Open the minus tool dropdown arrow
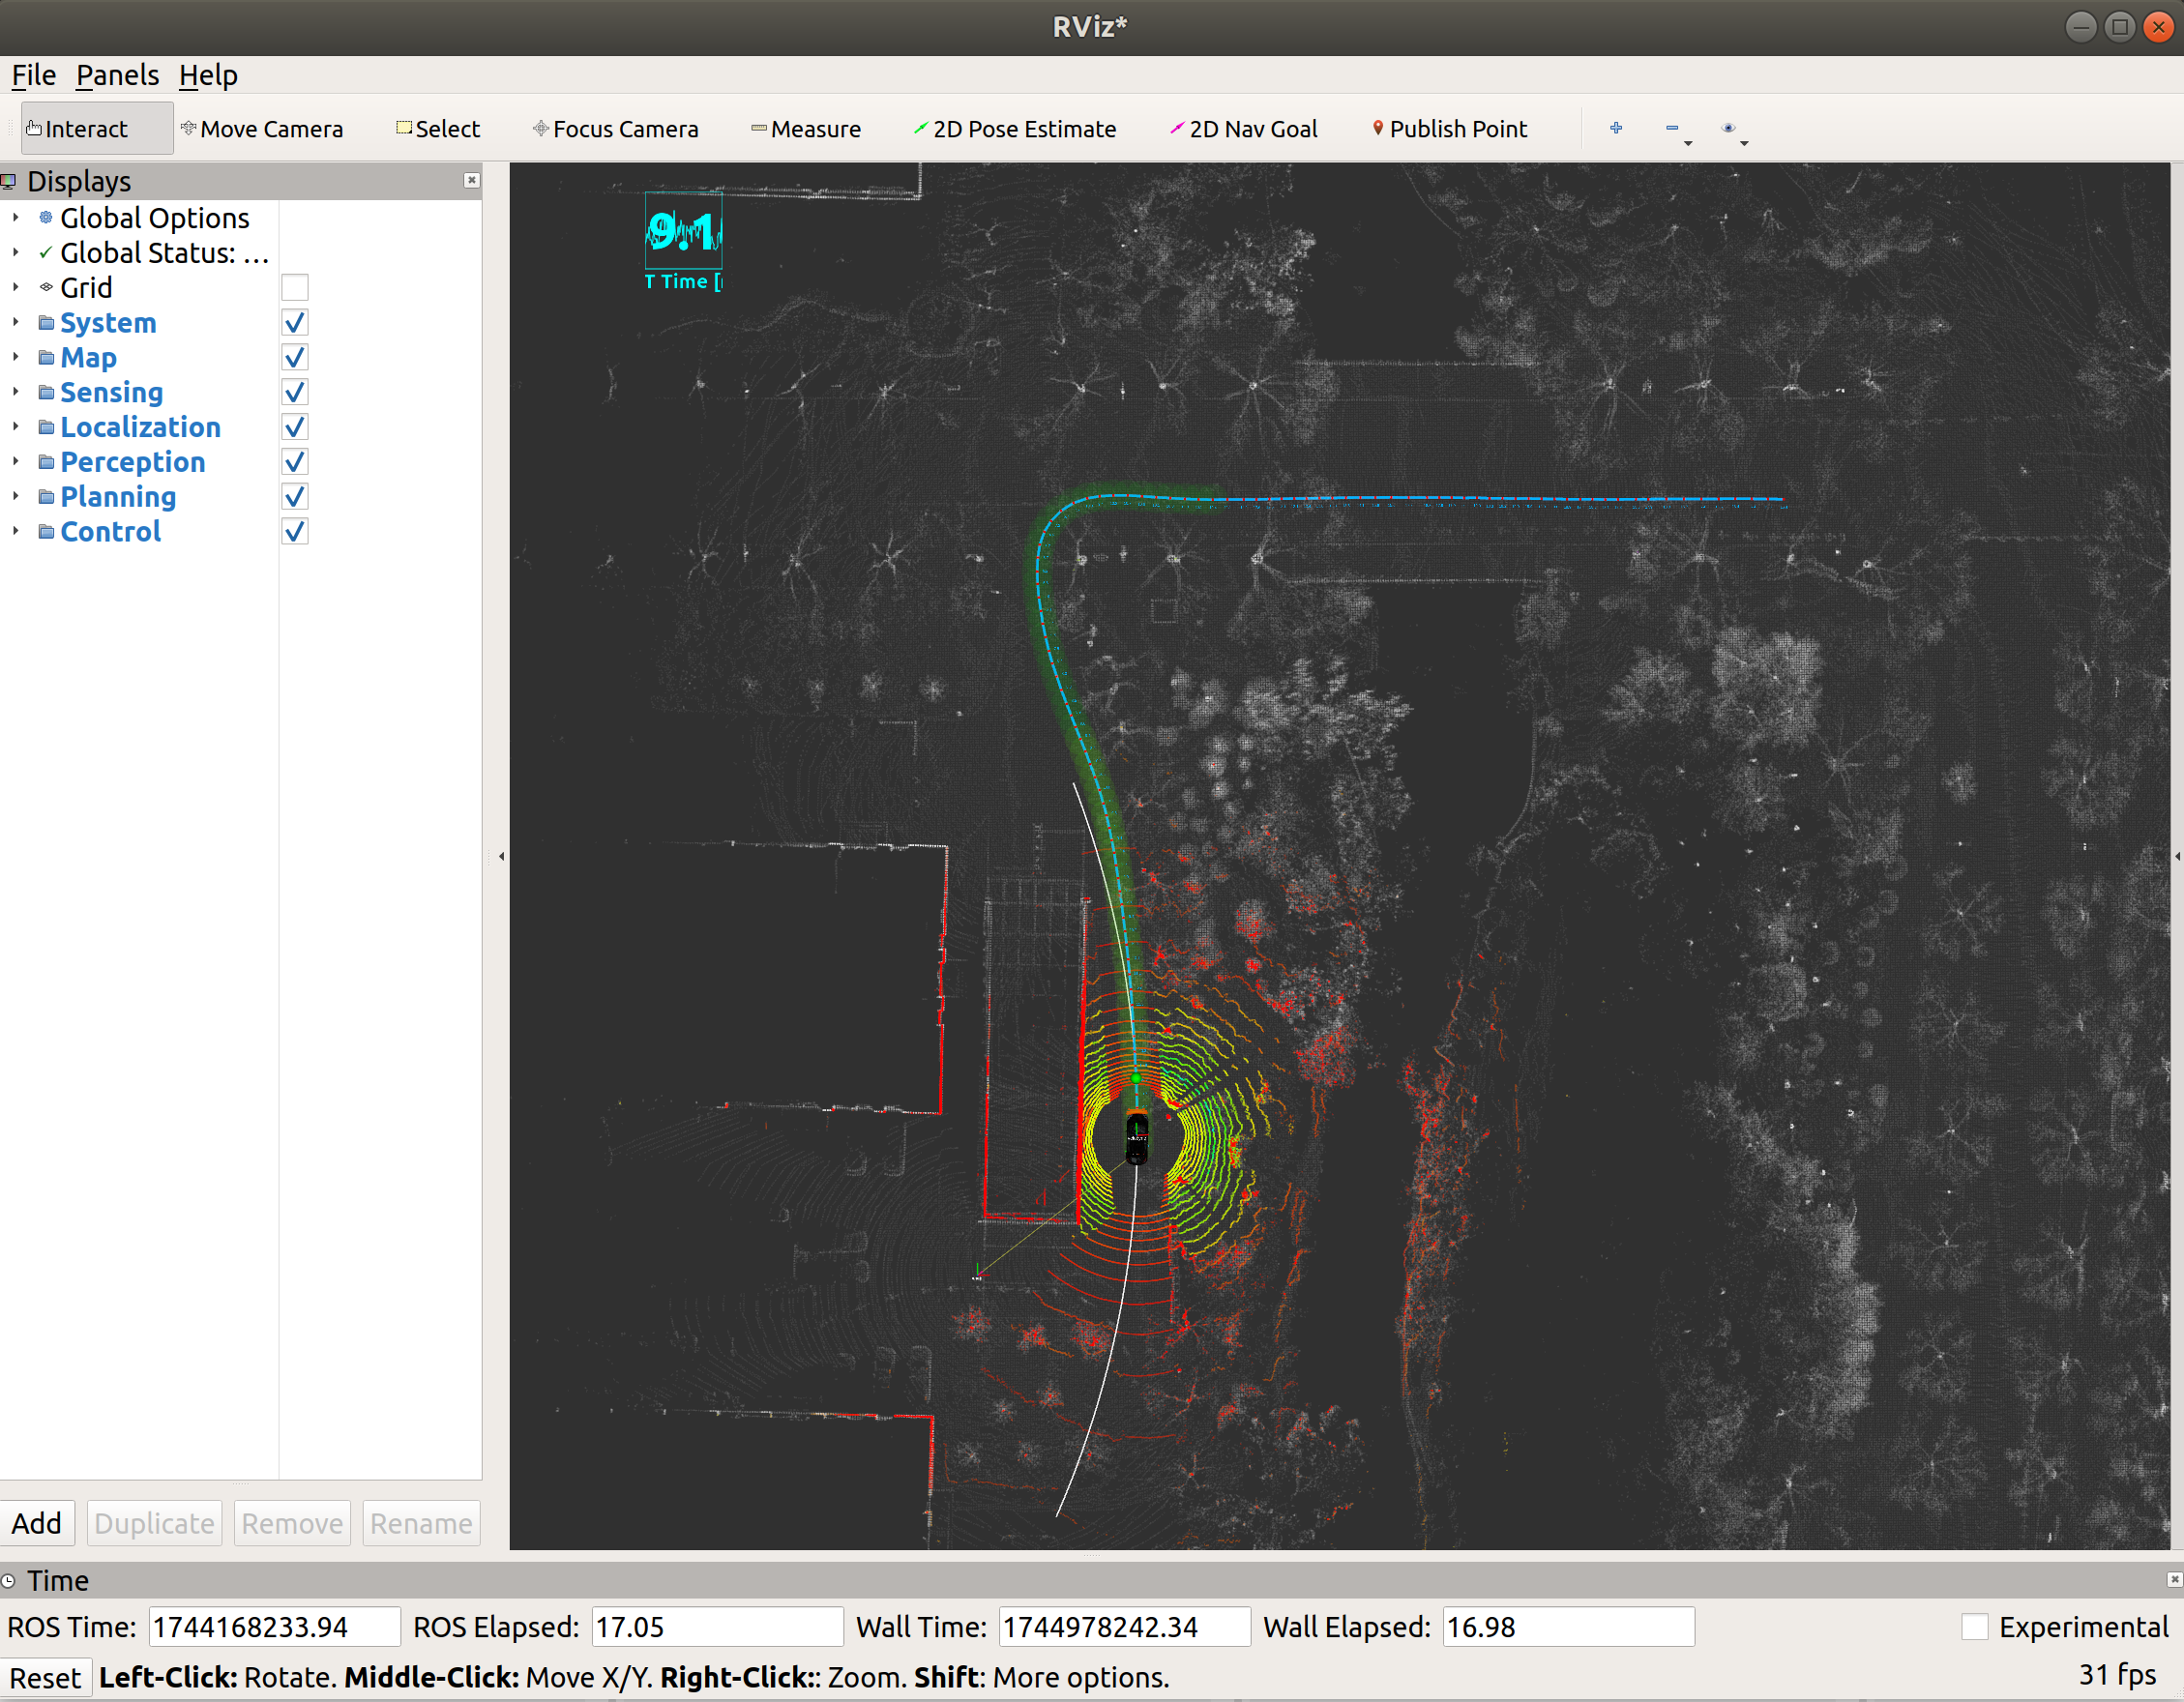Image resolution: width=2184 pixels, height=1702 pixels. 1688,143
